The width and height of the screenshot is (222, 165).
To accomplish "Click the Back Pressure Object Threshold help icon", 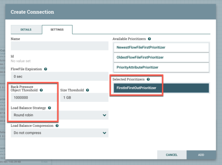I will click(x=41, y=90).
